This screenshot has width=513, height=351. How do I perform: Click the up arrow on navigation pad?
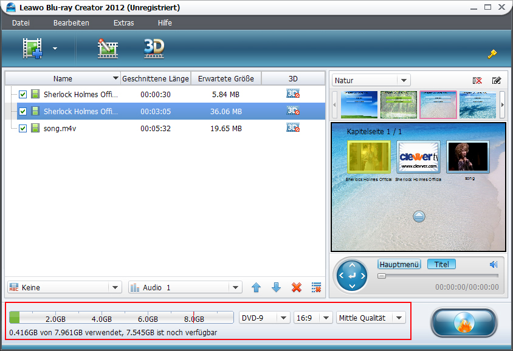click(x=352, y=265)
